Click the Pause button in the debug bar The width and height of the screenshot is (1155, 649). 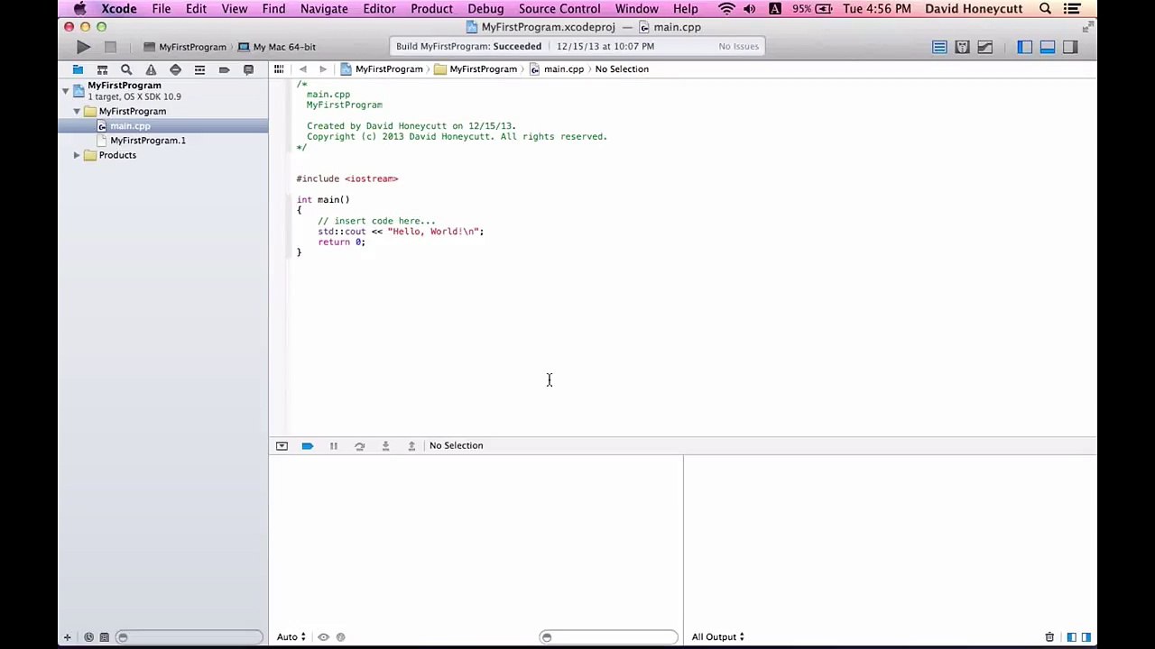(x=334, y=445)
